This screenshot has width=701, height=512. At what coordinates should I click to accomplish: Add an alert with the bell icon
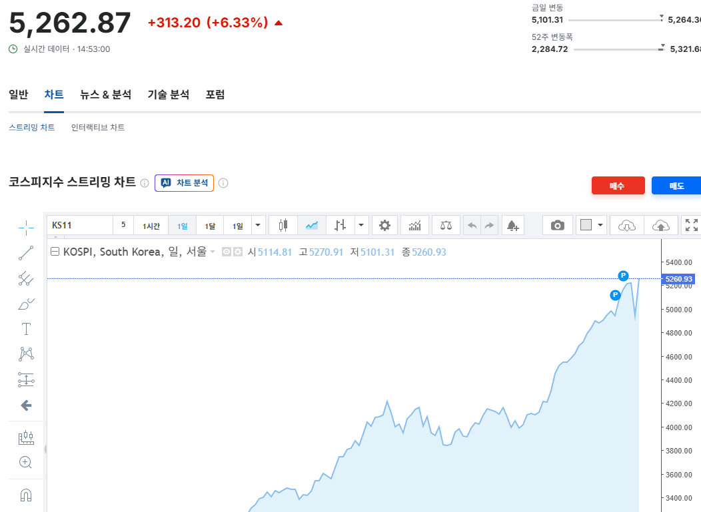coord(512,226)
